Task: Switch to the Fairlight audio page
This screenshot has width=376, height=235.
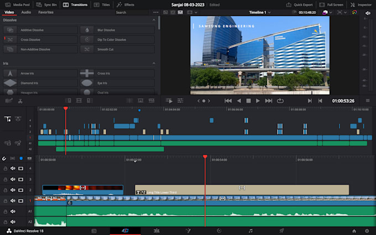Action: pyautogui.click(x=250, y=231)
